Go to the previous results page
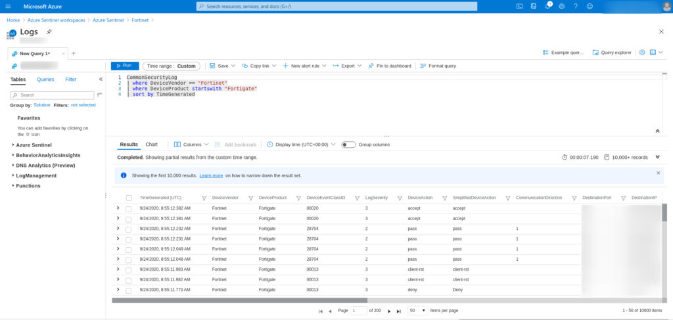 point(330,311)
